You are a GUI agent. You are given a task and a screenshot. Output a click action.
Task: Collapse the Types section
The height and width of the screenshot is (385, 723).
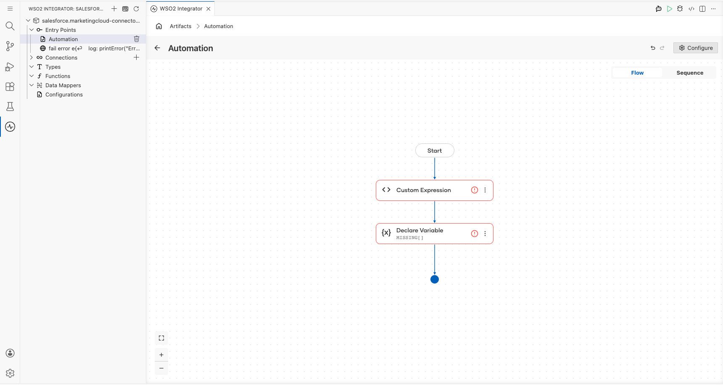pyautogui.click(x=32, y=67)
